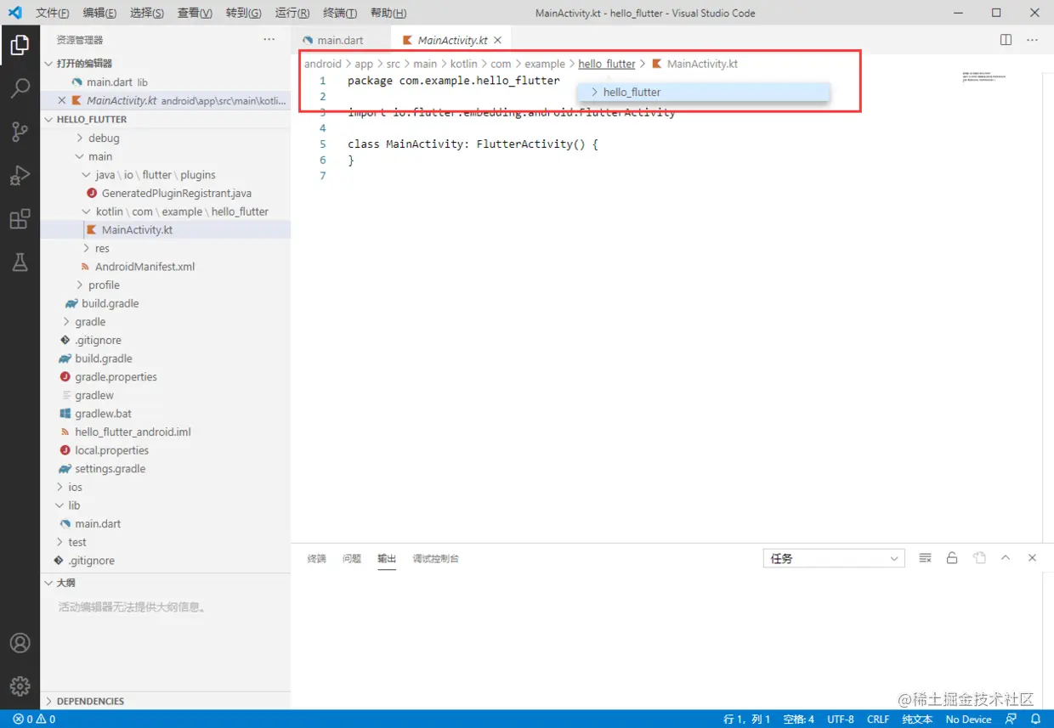Open local.properties file
This screenshot has width=1054, height=728.
pyautogui.click(x=111, y=450)
